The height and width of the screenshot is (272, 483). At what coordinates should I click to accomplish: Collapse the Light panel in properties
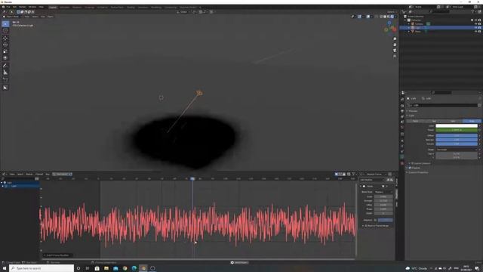point(411,116)
